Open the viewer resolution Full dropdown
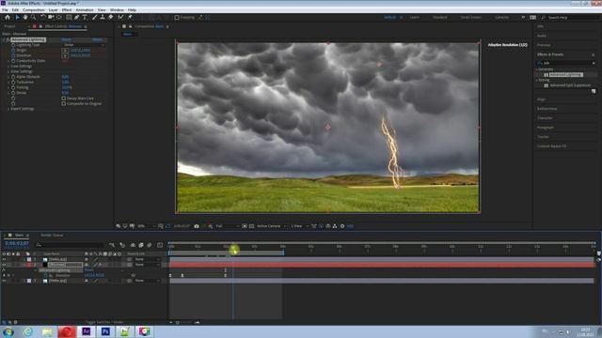The width and height of the screenshot is (602, 338). [227, 226]
